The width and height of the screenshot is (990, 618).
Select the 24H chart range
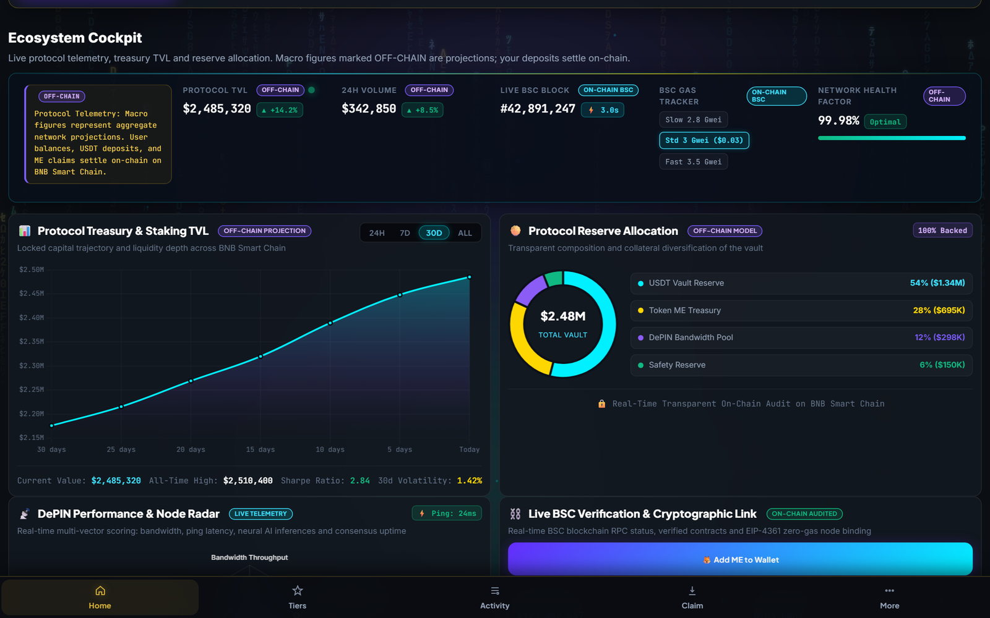point(377,233)
